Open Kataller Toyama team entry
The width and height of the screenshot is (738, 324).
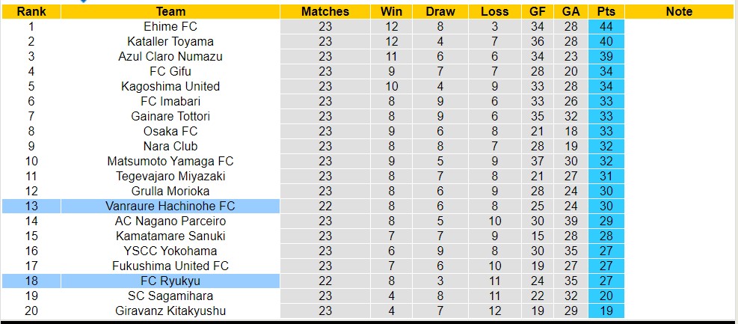pos(170,41)
